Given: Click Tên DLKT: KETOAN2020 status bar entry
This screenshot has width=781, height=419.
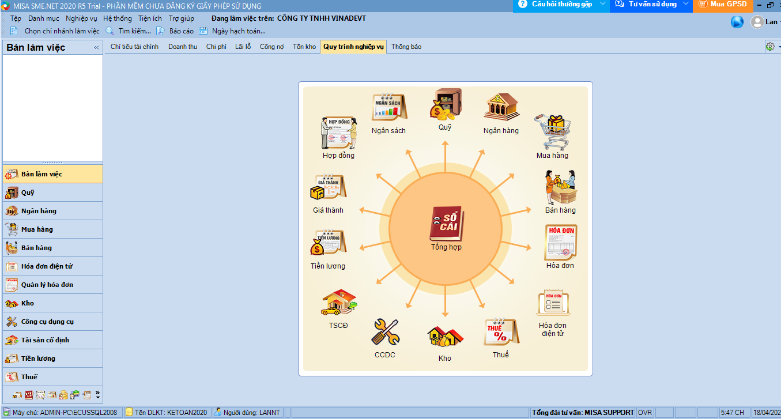Looking at the screenshot, I should (x=167, y=413).
